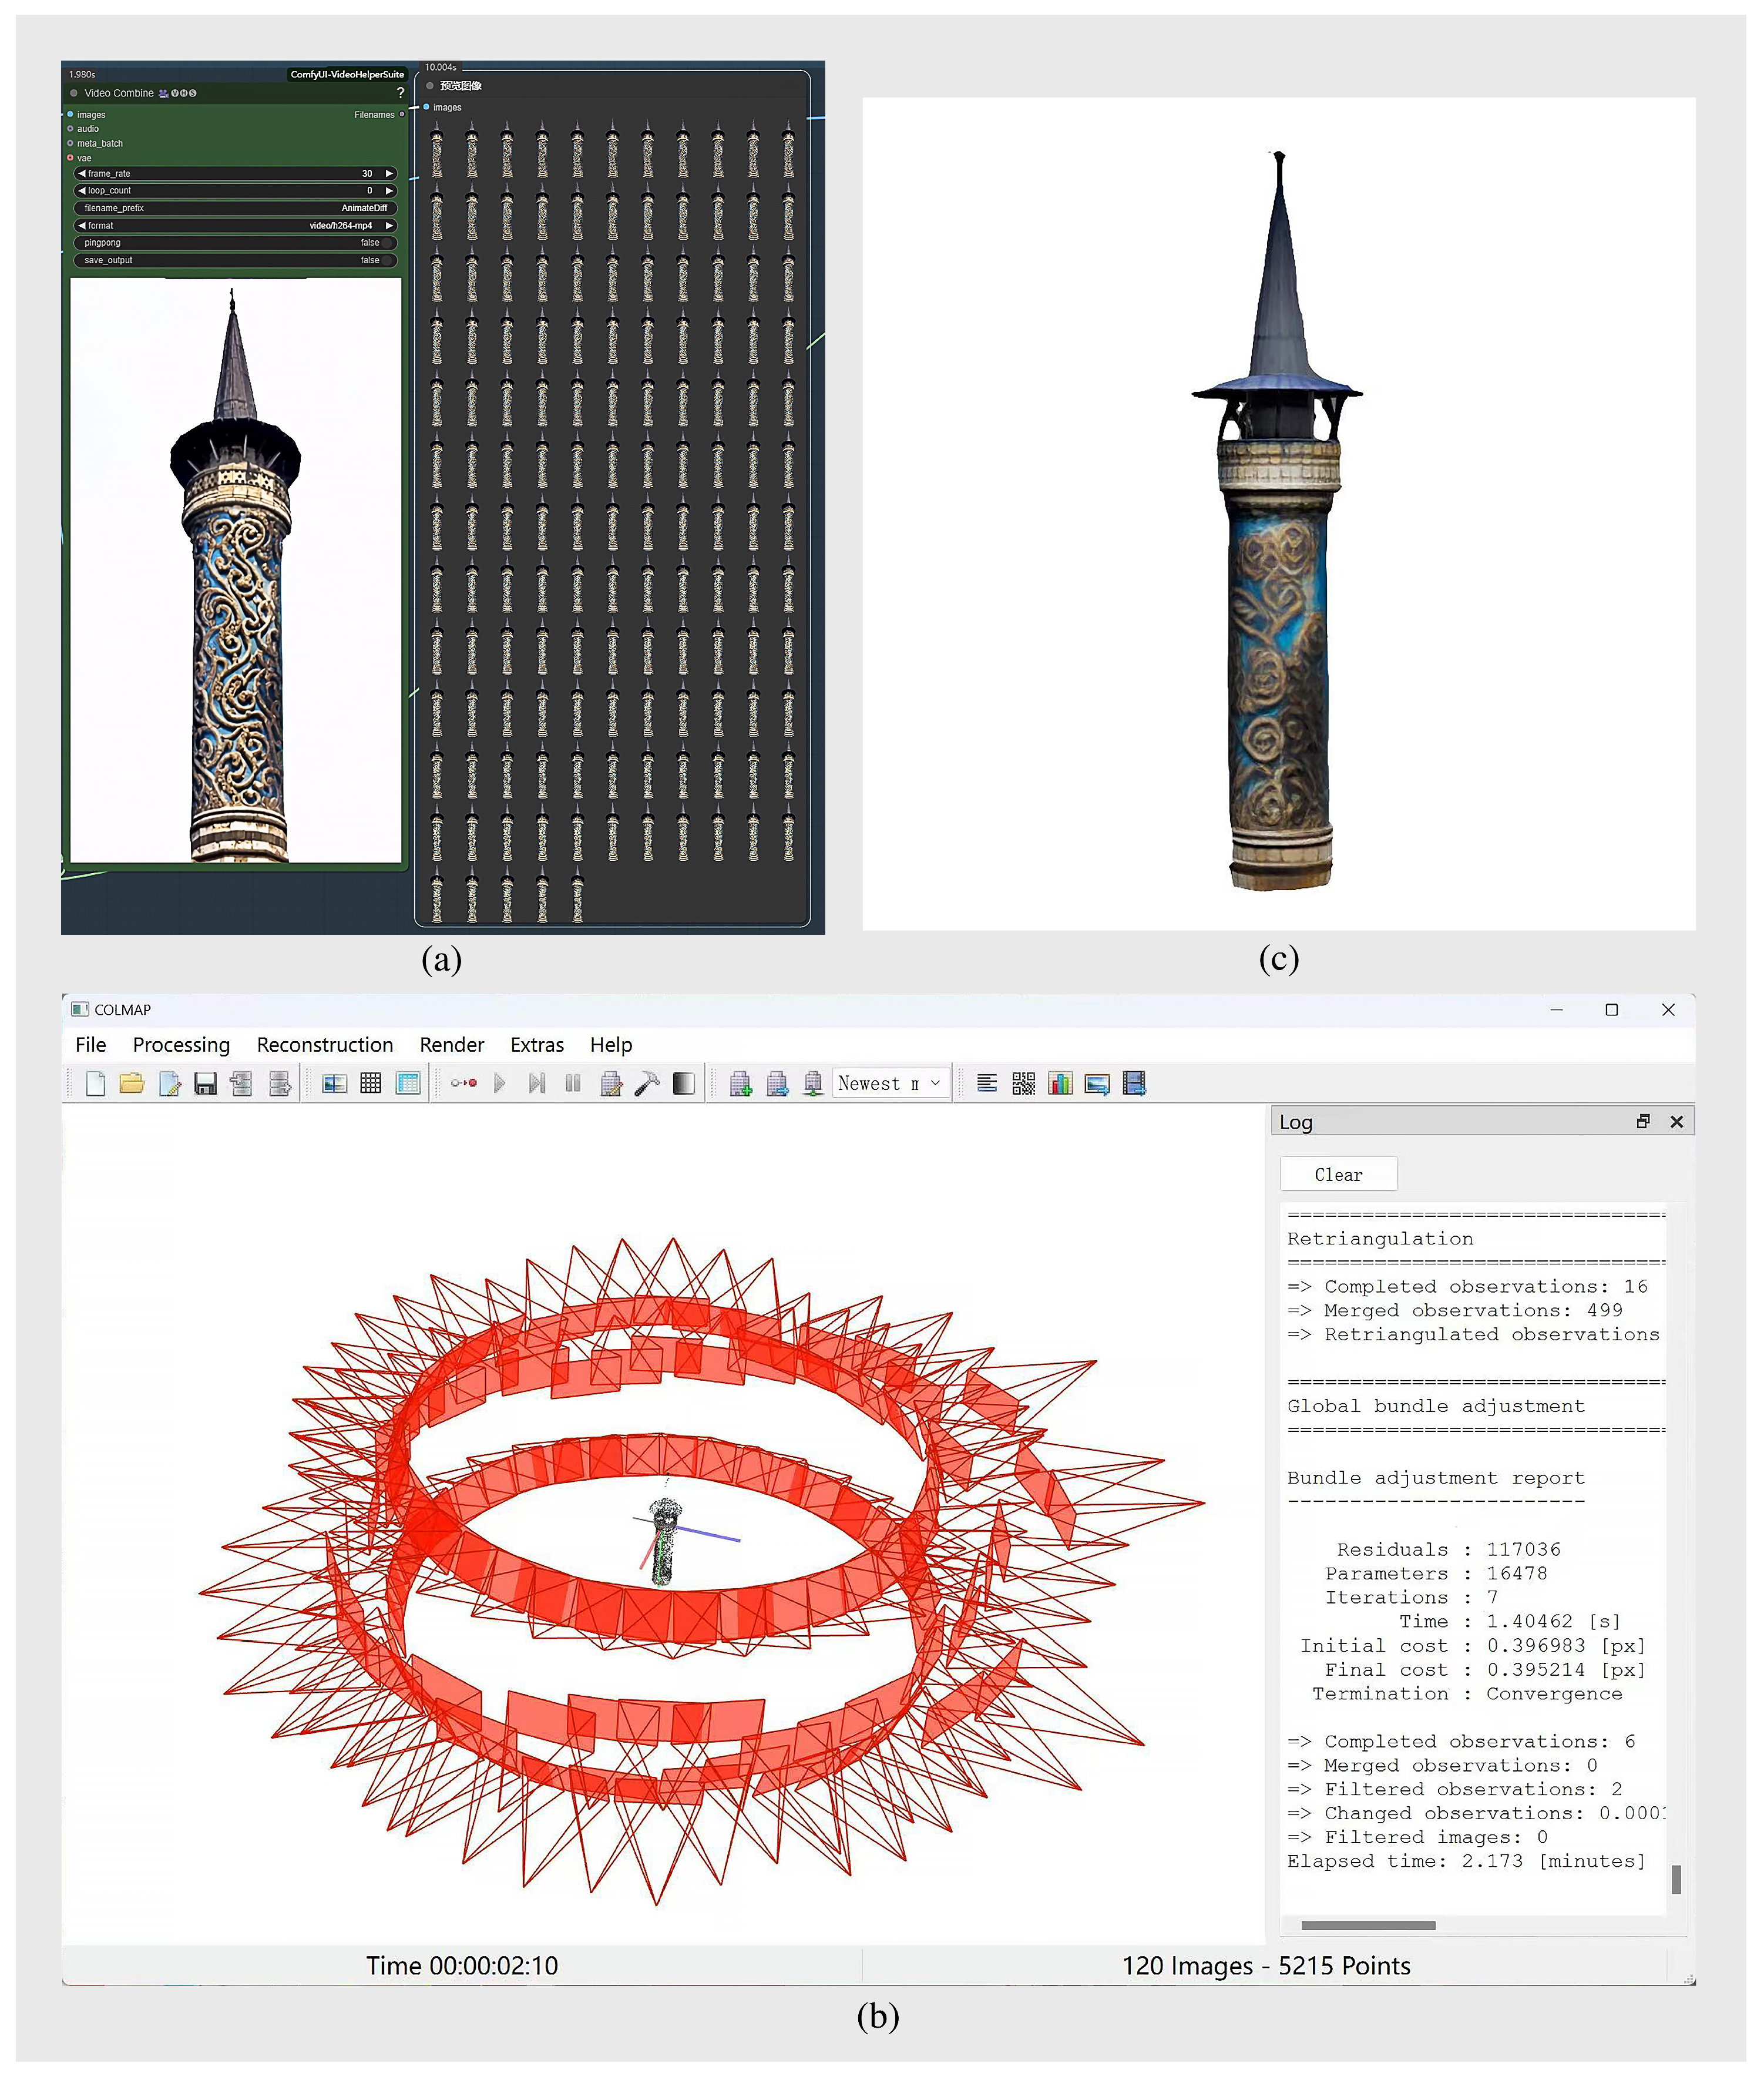
Task: Click the Open project folder icon
Action: pos(132,1083)
